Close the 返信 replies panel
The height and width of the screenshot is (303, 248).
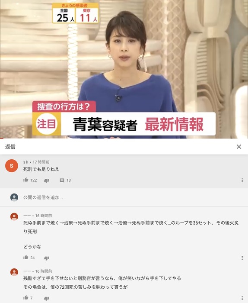point(239,147)
